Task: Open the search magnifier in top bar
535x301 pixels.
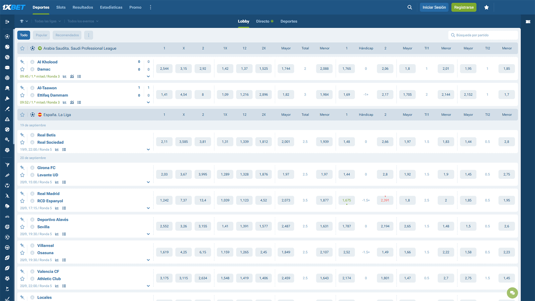Action: click(x=410, y=7)
